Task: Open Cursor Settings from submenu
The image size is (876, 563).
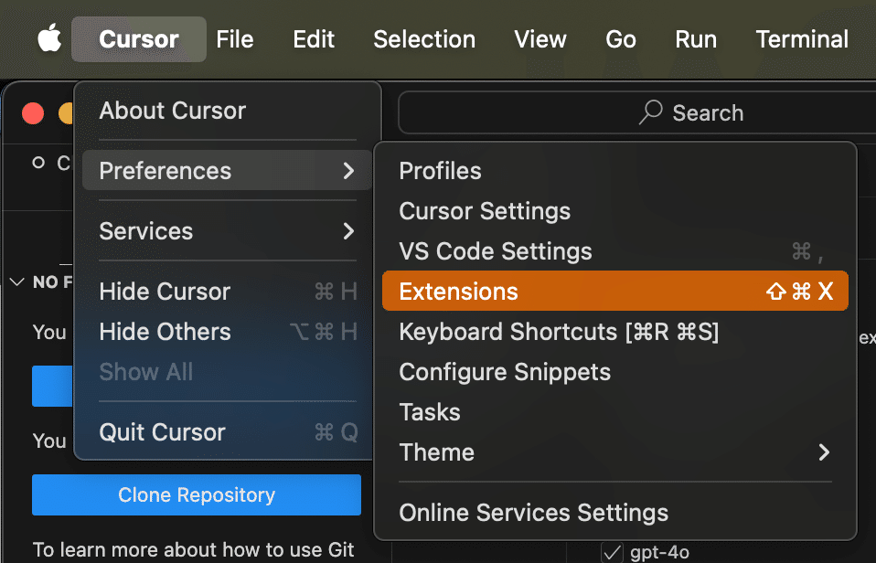Action: [615, 210]
